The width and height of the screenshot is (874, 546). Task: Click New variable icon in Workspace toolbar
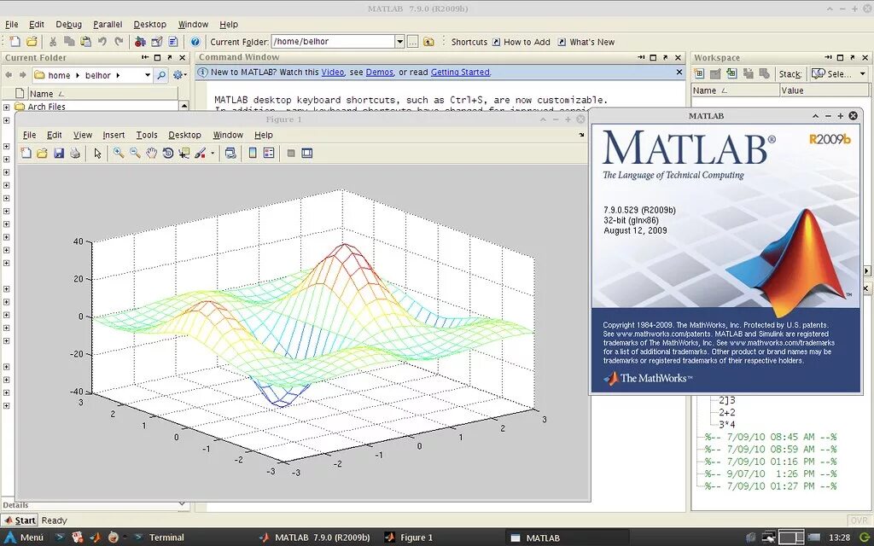[699, 74]
